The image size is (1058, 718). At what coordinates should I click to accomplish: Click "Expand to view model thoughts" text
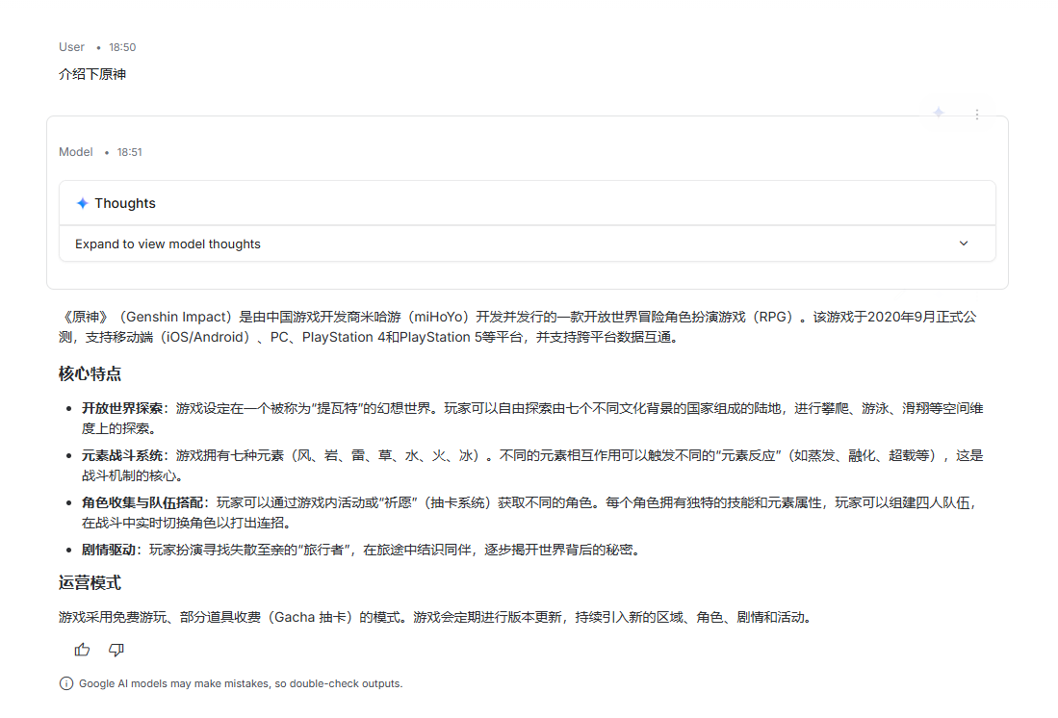coord(168,244)
